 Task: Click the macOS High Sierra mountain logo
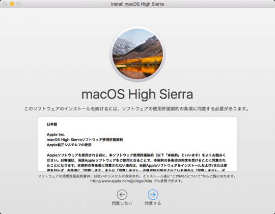137,53
